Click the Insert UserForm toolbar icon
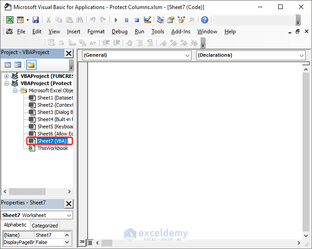This screenshot has width=312, height=249. tap(20, 20)
